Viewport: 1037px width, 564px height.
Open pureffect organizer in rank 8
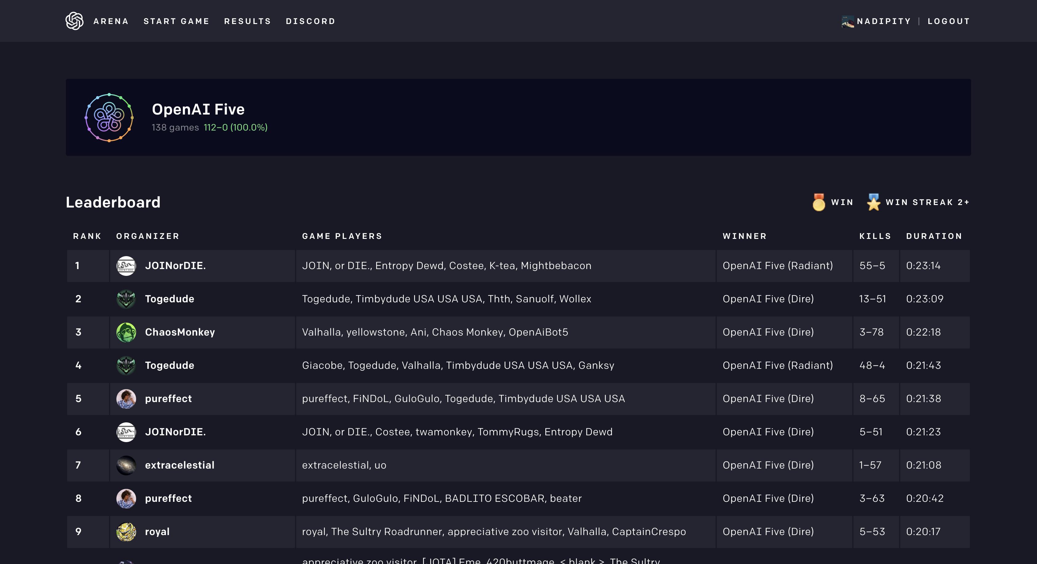[x=168, y=498]
